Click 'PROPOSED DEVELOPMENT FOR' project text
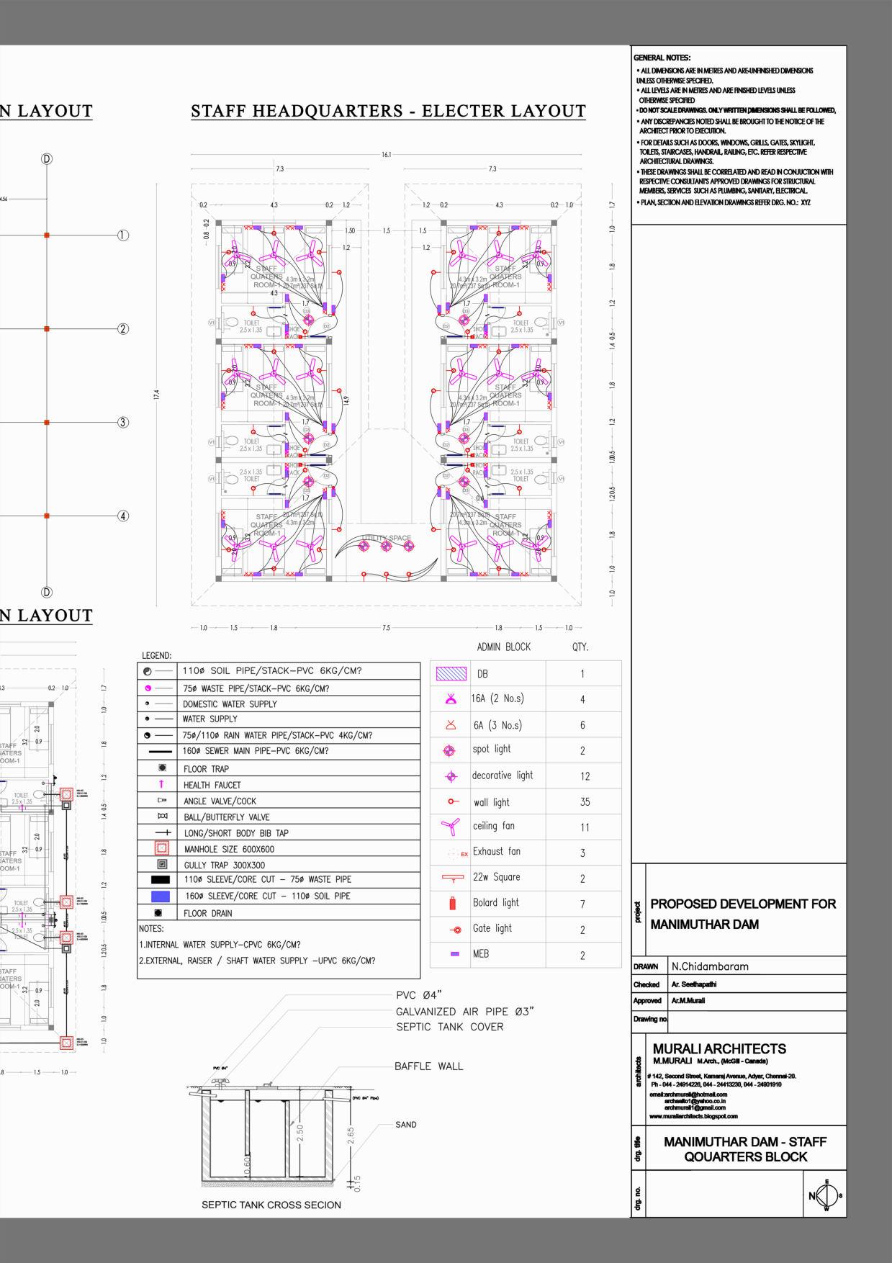Screen dimensions: 892x1263 [x=743, y=904]
